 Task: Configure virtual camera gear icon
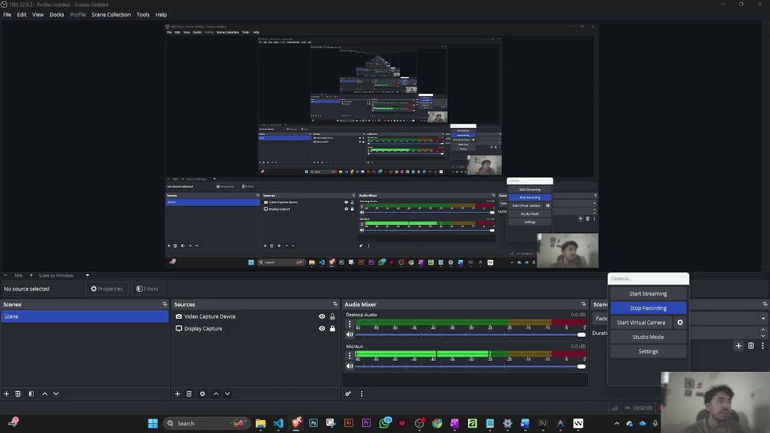click(680, 322)
